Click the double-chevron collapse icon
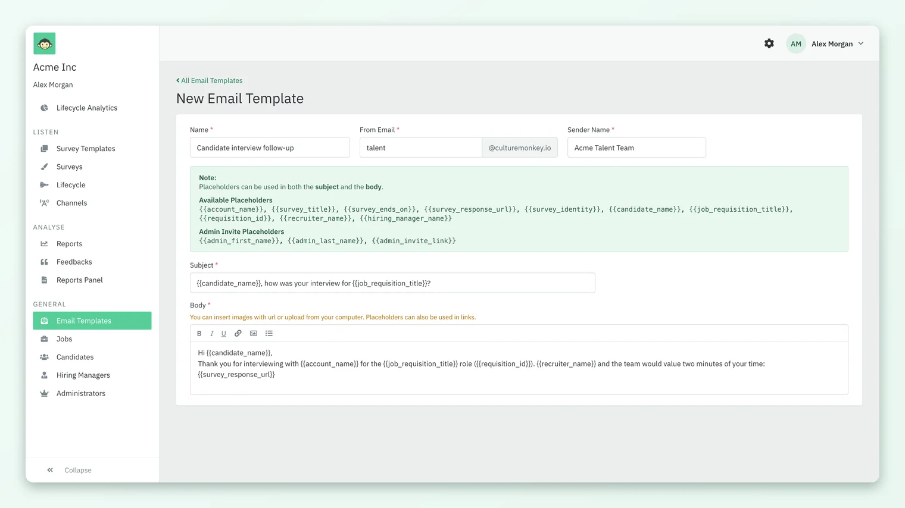905x508 pixels. click(50, 470)
